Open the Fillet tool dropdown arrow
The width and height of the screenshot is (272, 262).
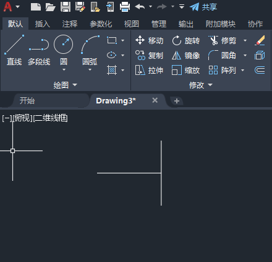tap(245, 55)
